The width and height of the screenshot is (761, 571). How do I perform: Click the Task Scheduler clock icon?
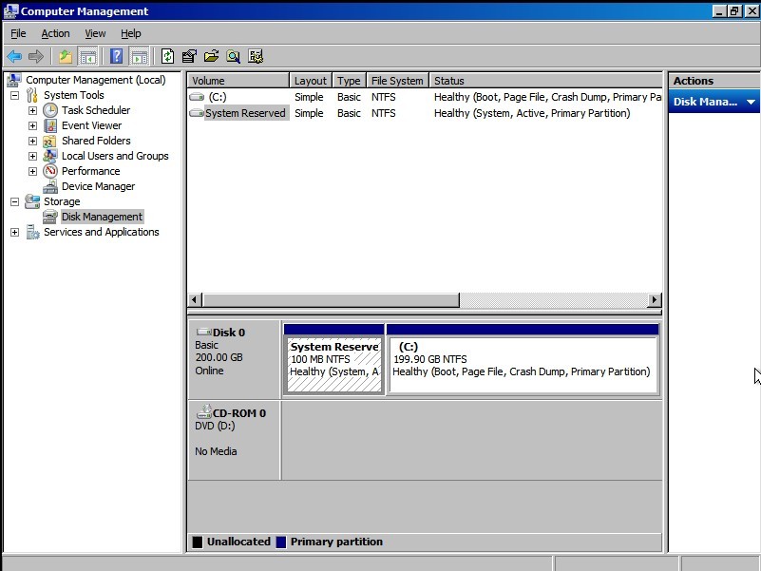[x=50, y=110]
